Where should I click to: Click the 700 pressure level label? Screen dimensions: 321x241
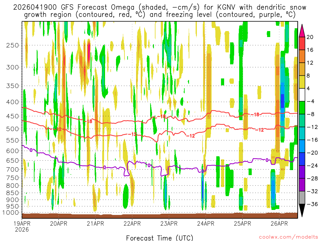coord(13,169)
